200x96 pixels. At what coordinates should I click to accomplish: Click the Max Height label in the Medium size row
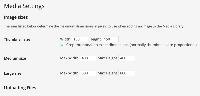point(107,58)
